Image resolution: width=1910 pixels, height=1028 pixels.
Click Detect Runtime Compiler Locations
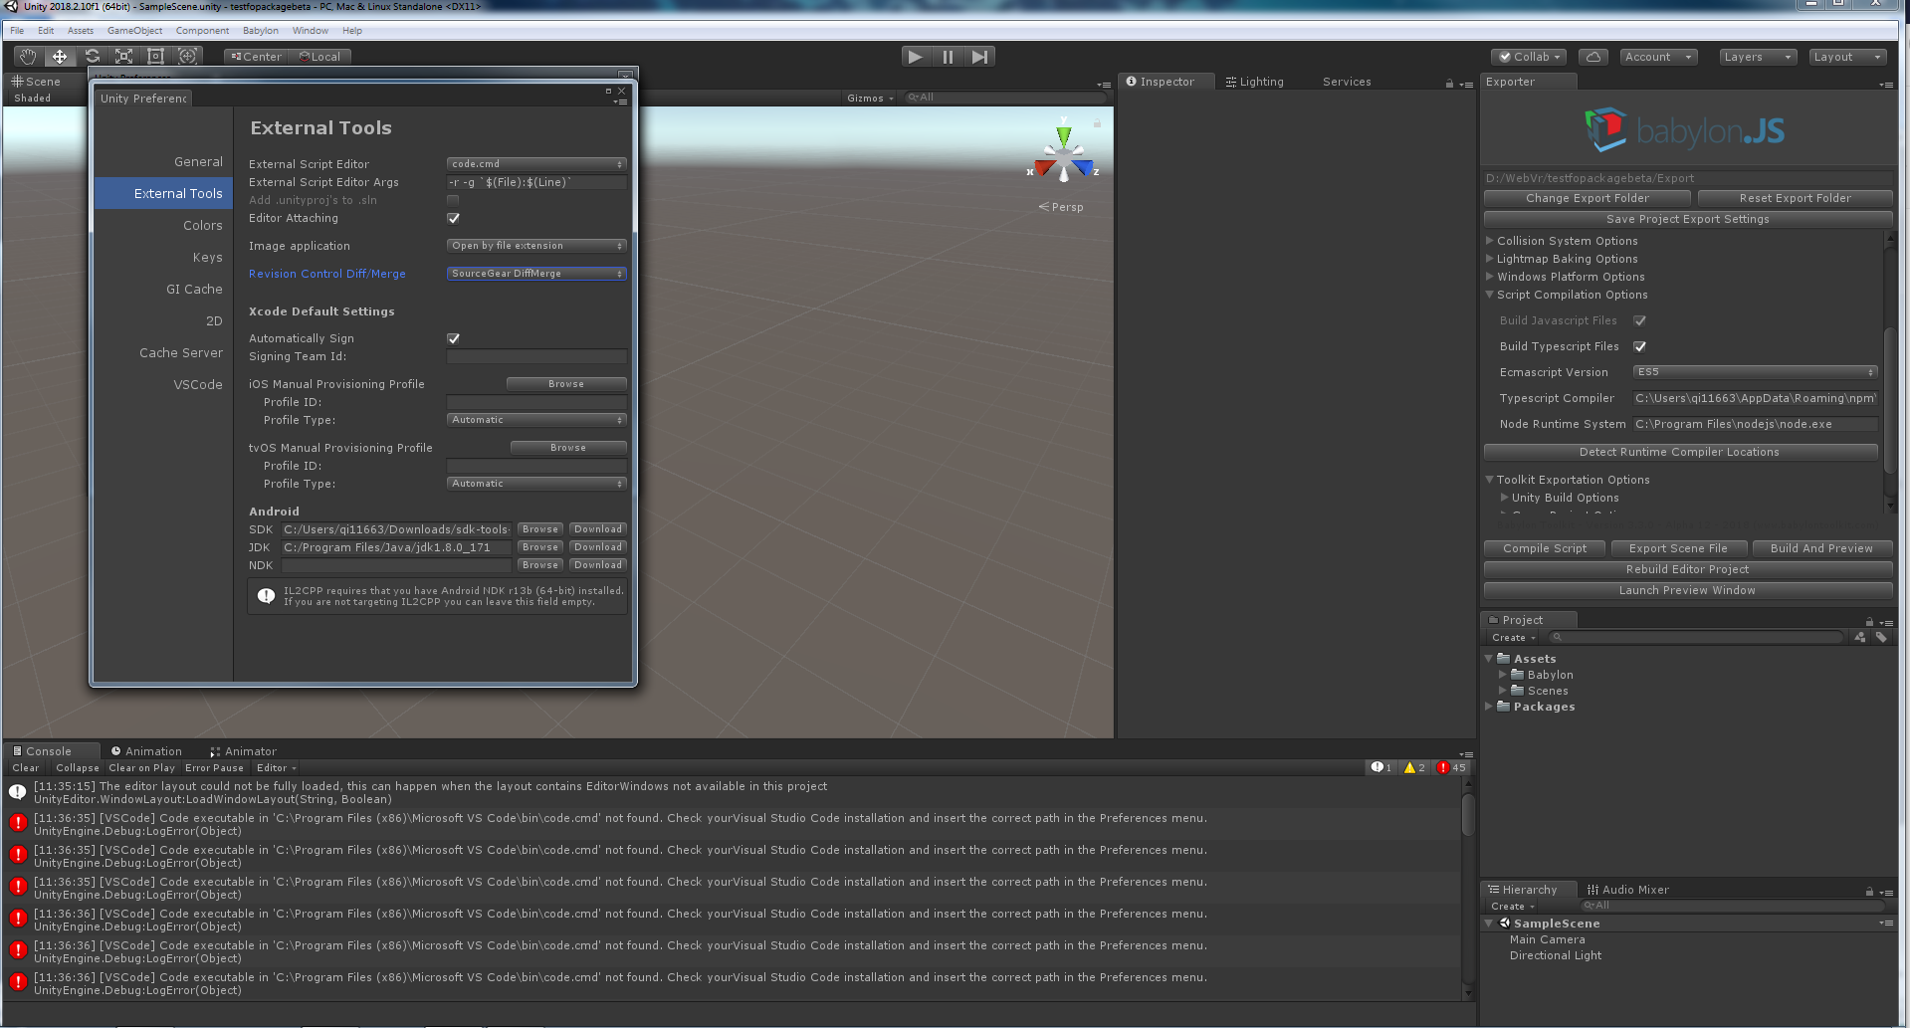(1679, 452)
